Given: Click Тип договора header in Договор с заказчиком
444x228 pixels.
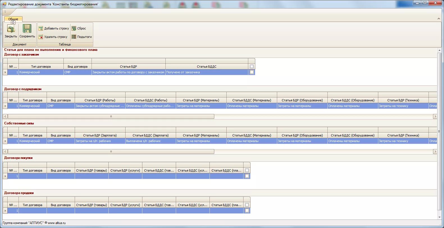Looking at the screenshot, I should 41,67.
